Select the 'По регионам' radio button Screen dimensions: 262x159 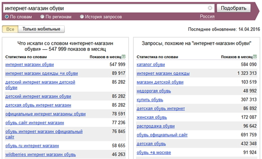click(42, 17)
